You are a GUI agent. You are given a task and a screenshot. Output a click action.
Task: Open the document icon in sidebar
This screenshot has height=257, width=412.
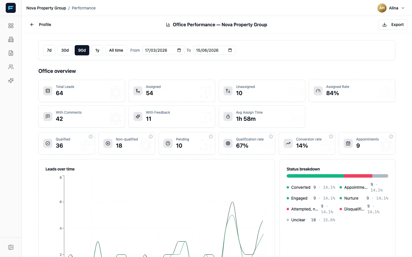11,53
